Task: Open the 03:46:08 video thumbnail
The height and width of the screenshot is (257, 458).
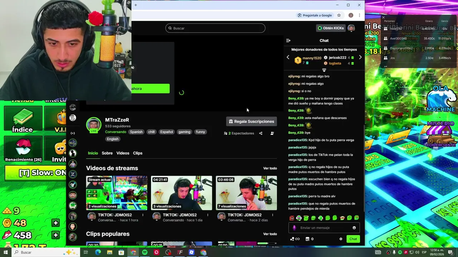Action: tap(246, 193)
